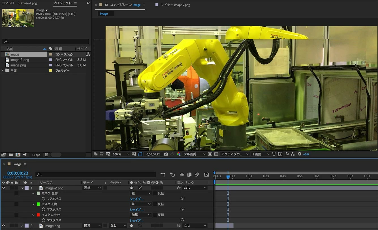Enable motion blur switch in timeline header
Screen dimensions: 378x230
(197, 175)
